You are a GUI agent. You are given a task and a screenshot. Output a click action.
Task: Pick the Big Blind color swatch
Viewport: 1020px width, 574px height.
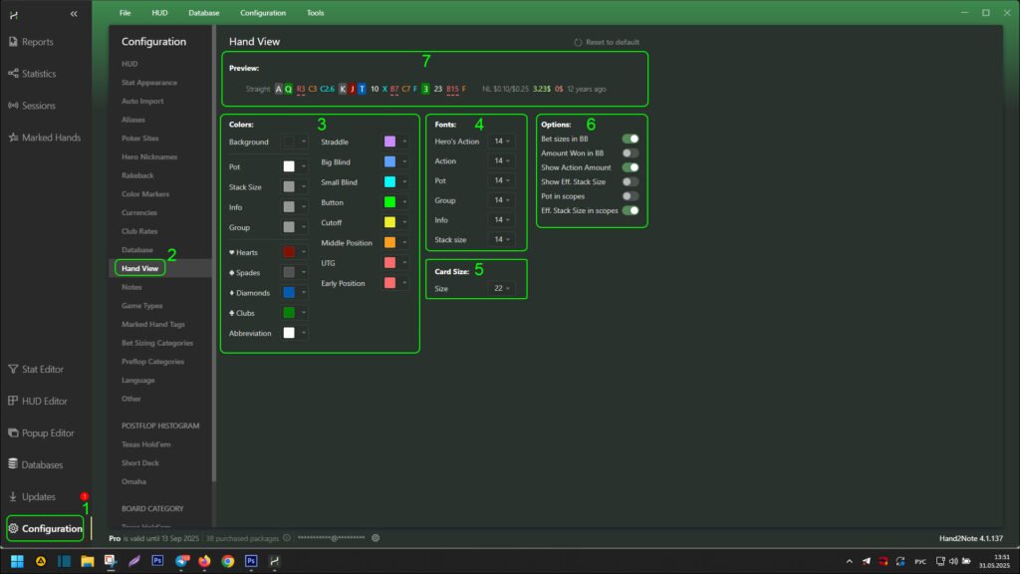(x=389, y=161)
